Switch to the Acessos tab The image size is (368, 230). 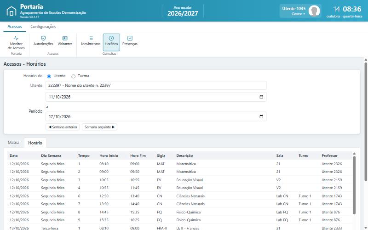pyautogui.click(x=15, y=27)
